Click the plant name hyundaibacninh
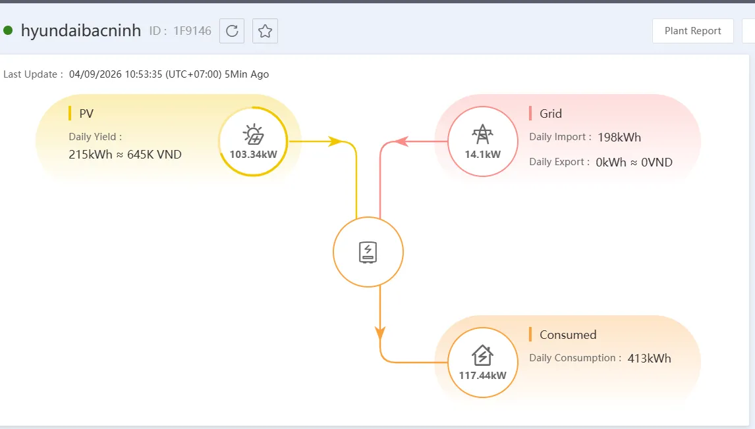Screen dimensions: 755x429 tap(81, 31)
